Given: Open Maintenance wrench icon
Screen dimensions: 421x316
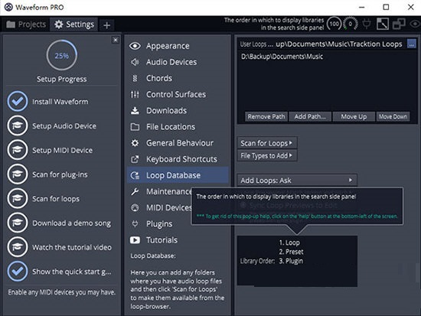Looking at the screenshot, I should [135, 191].
